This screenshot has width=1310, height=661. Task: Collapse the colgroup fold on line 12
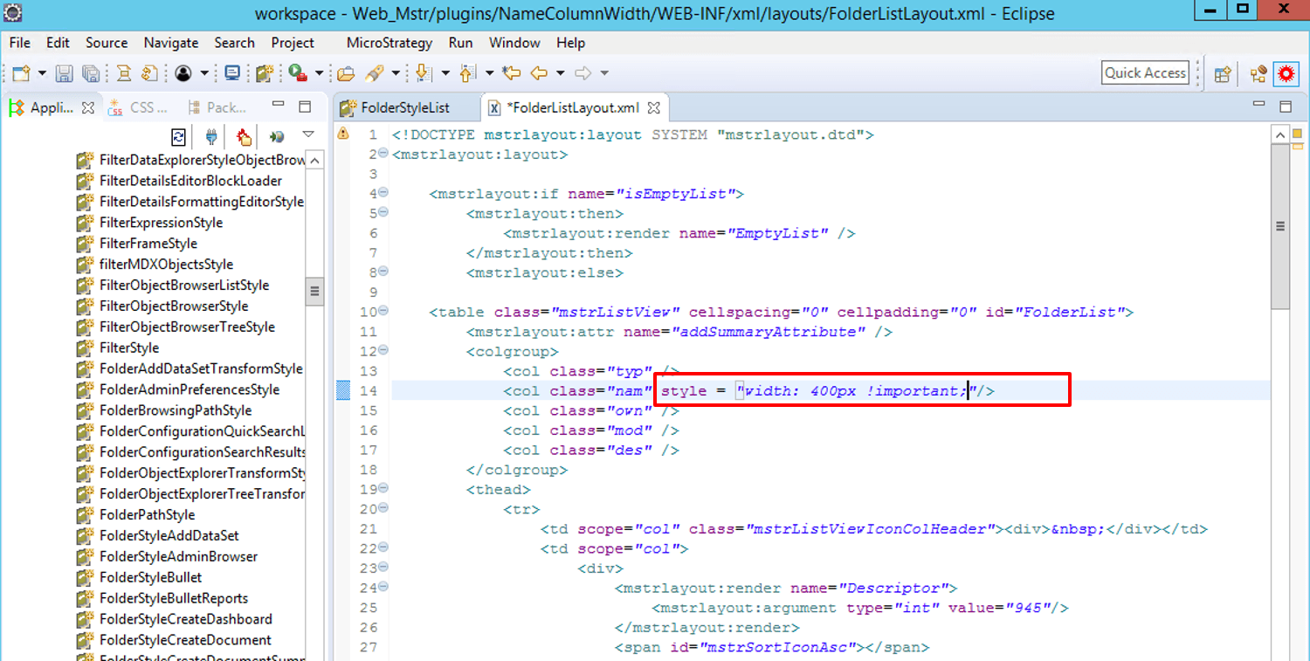tap(384, 351)
